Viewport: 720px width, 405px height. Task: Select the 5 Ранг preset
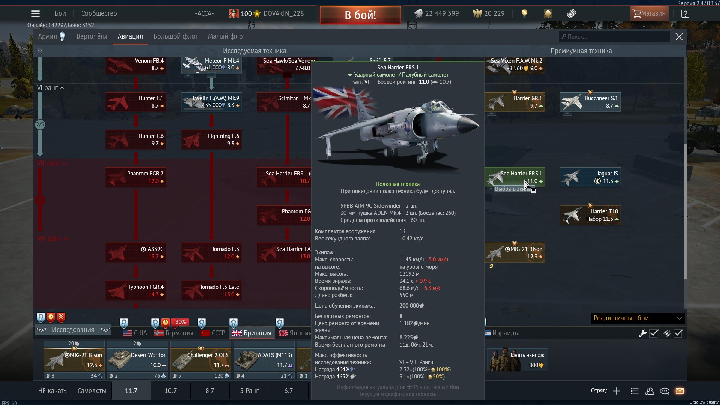click(249, 391)
